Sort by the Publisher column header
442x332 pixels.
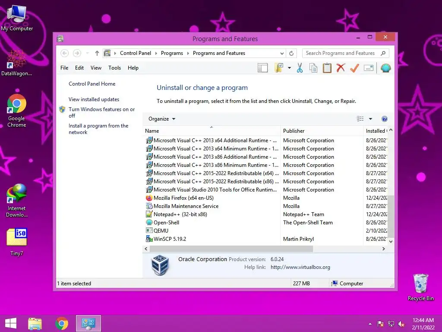(322, 131)
